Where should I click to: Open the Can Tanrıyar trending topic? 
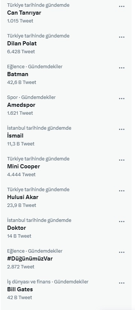coord(24,13)
